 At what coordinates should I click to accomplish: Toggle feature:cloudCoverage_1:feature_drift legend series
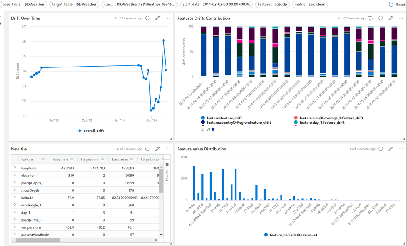pyautogui.click(x=328, y=118)
